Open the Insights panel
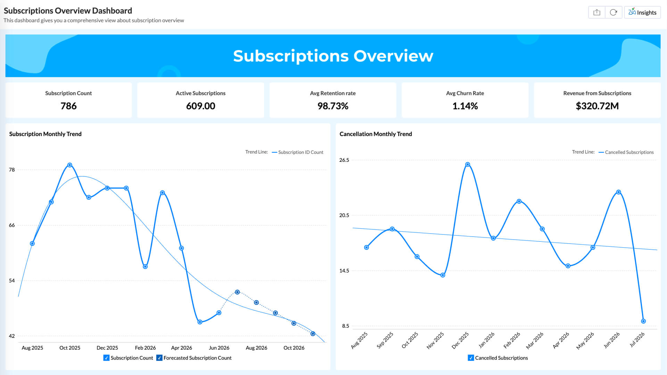667x375 pixels. (x=642, y=12)
